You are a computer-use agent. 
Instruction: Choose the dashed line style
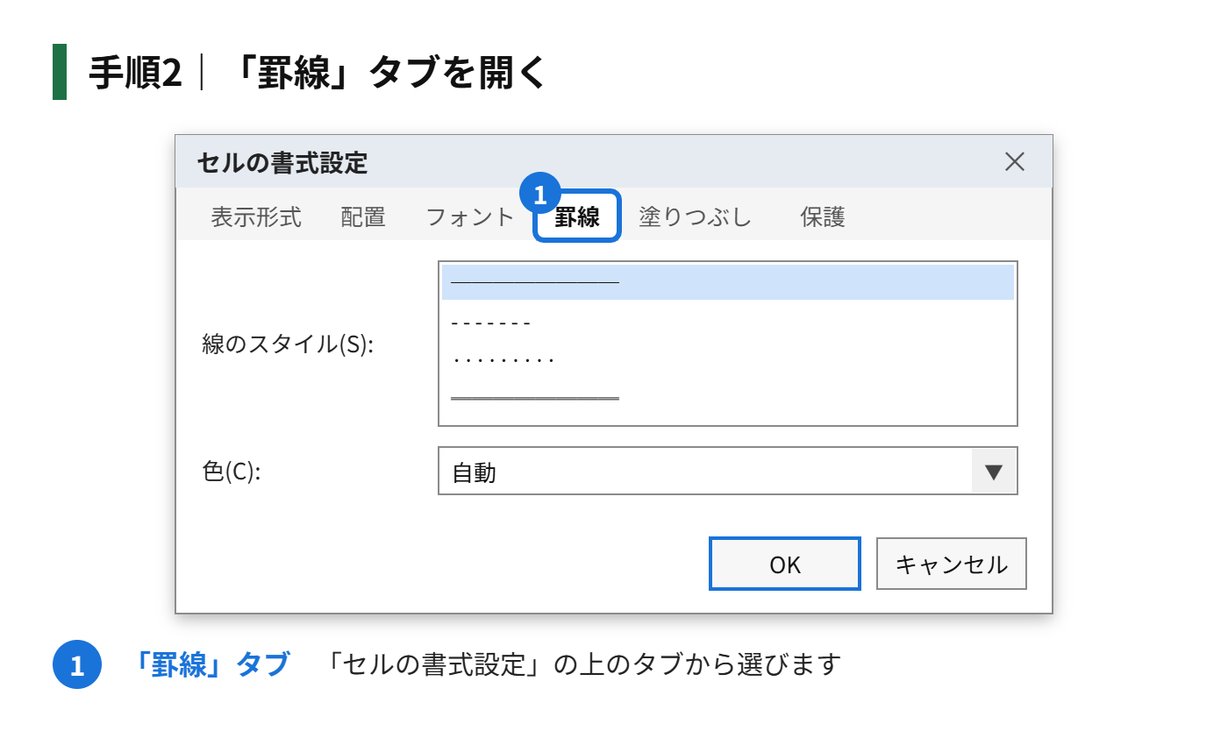(728, 322)
